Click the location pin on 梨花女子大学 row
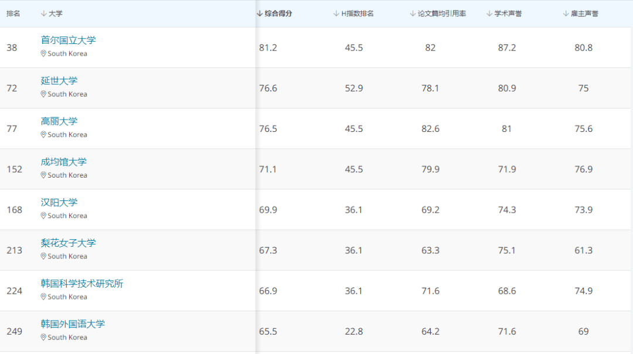This screenshot has height=354, width=633. (x=43, y=256)
